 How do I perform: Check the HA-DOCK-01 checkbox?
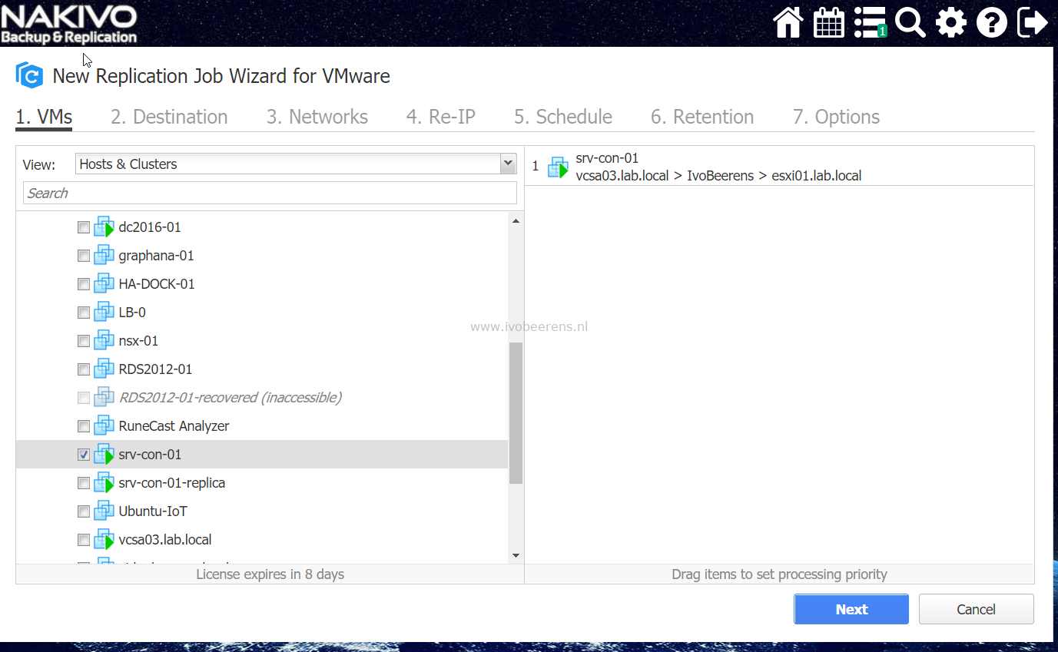(84, 284)
